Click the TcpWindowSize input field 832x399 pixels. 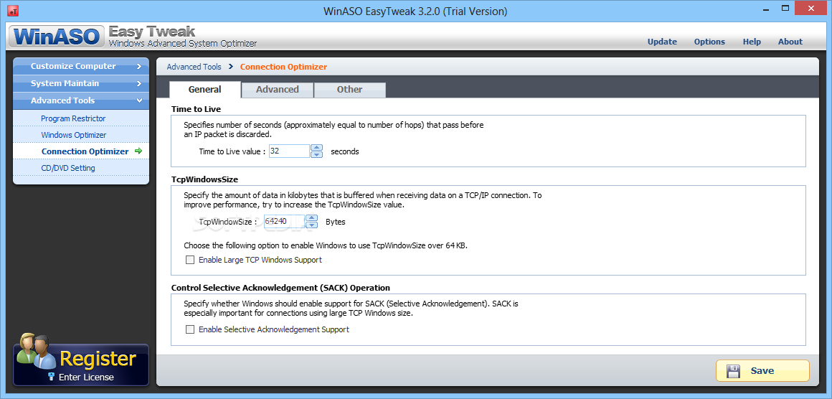coord(284,221)
